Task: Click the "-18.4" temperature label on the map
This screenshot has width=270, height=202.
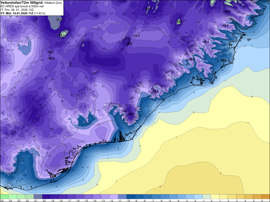Action: (x=51, y=58)
